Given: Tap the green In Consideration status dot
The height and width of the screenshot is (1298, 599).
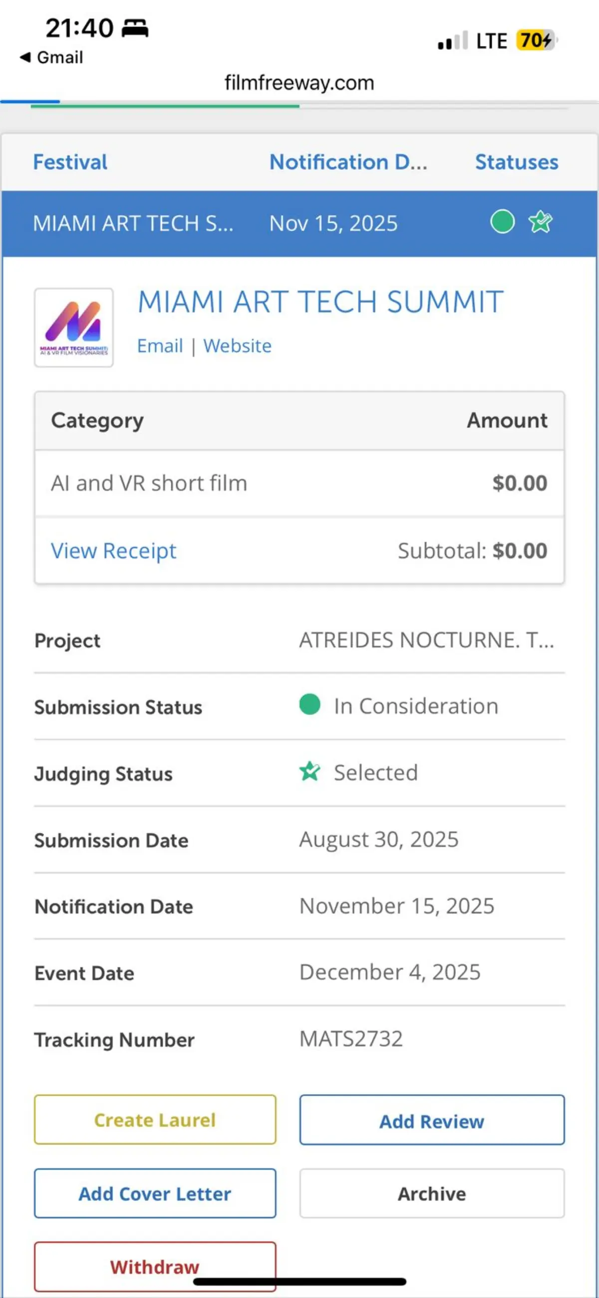Looking at the screenshot, I should [x=309, y=704].
